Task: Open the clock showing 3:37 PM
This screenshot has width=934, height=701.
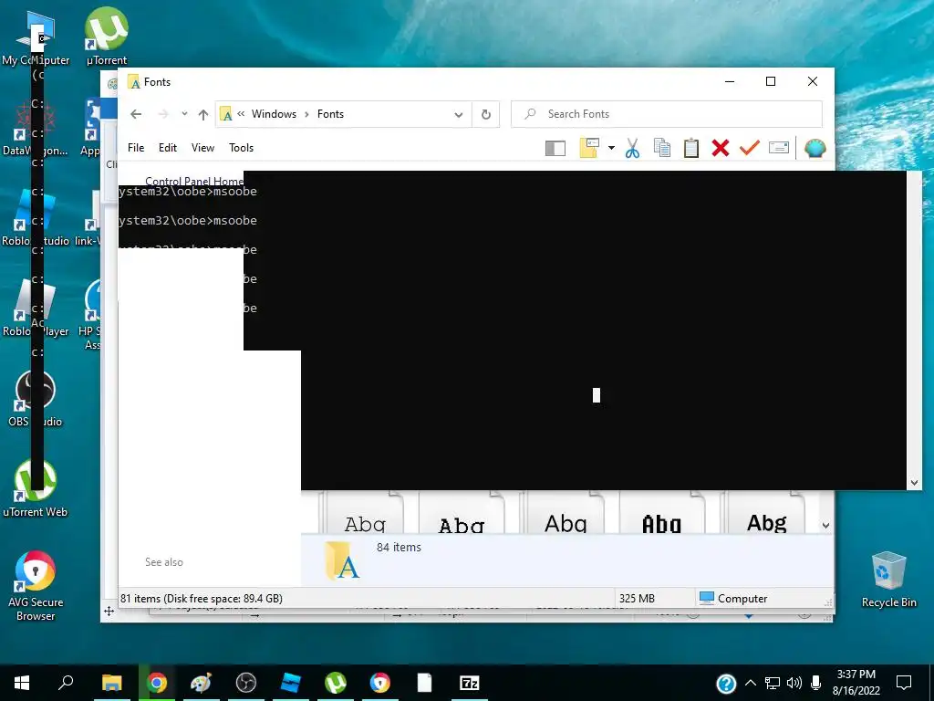Action: 856,683
